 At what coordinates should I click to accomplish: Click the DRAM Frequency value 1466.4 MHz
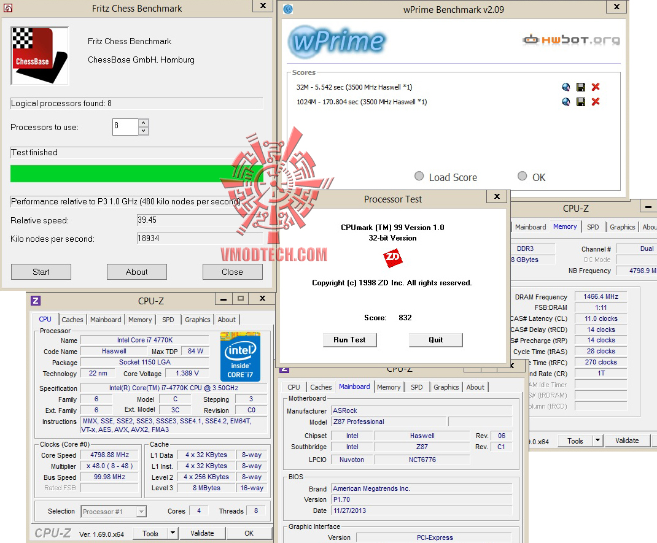(x=601, y=296)
